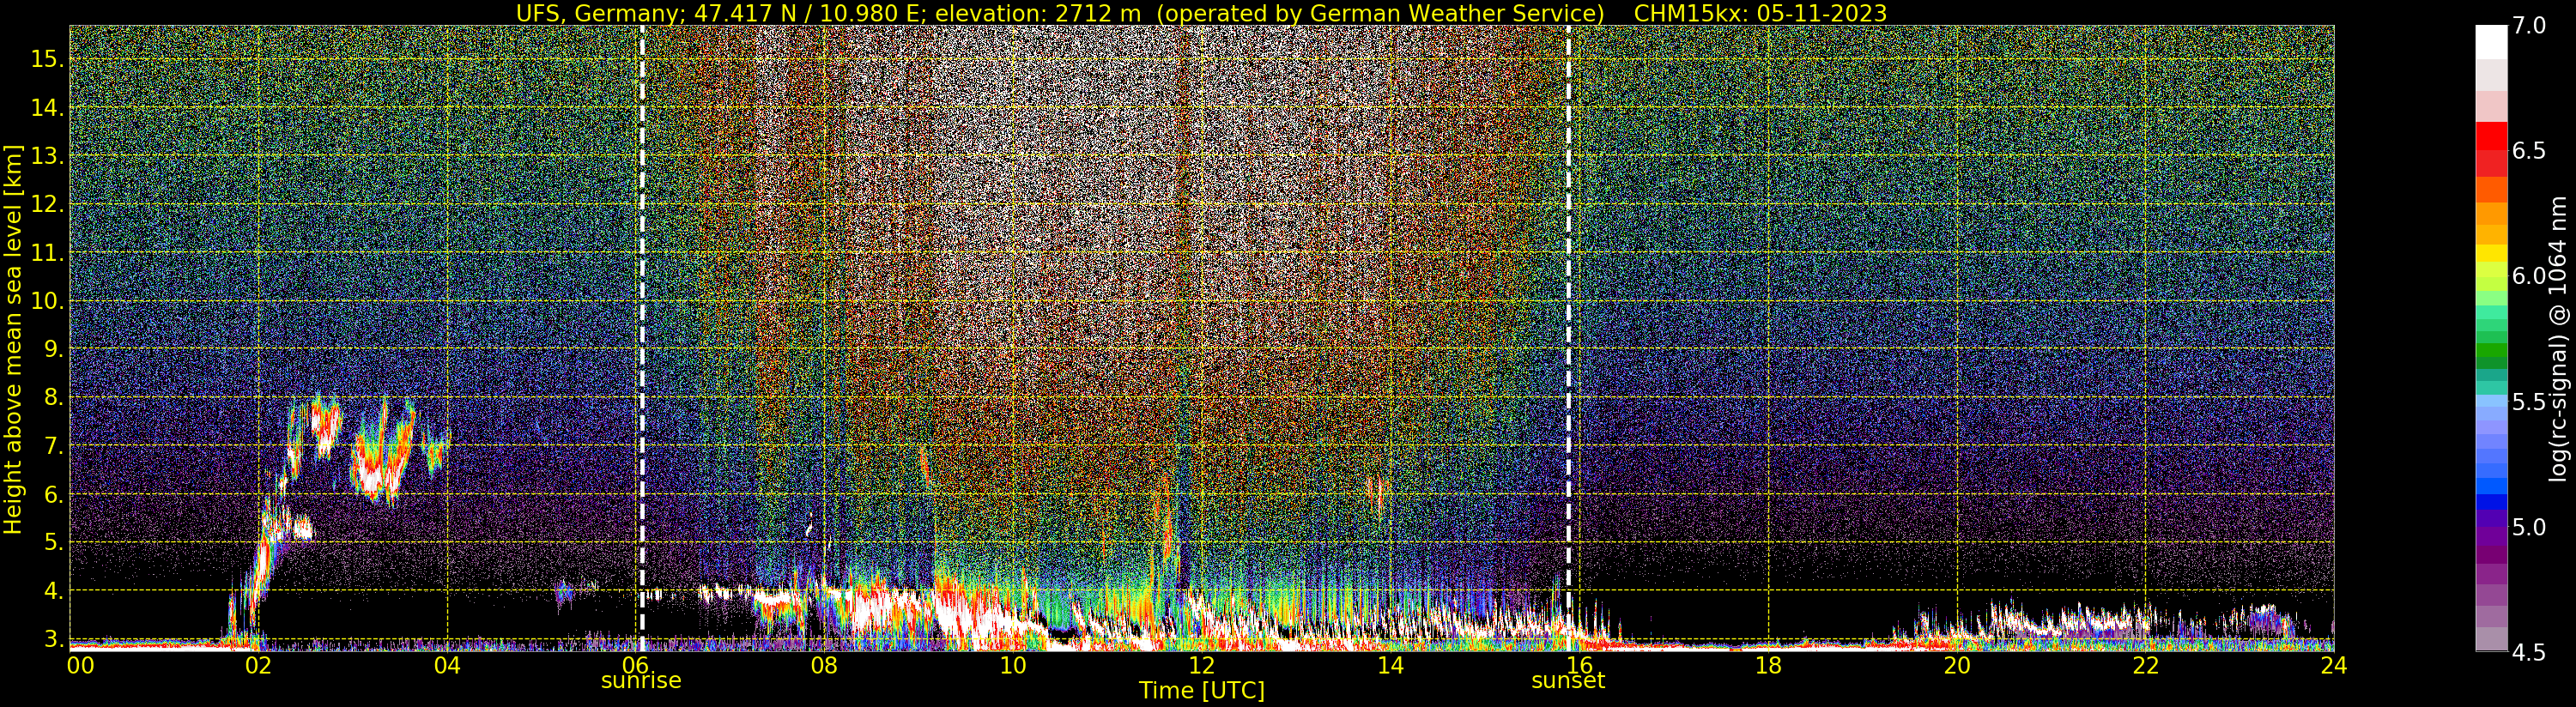Click the height axis tick '10.'
This screenshot has height=707, width=2576.
46,301
